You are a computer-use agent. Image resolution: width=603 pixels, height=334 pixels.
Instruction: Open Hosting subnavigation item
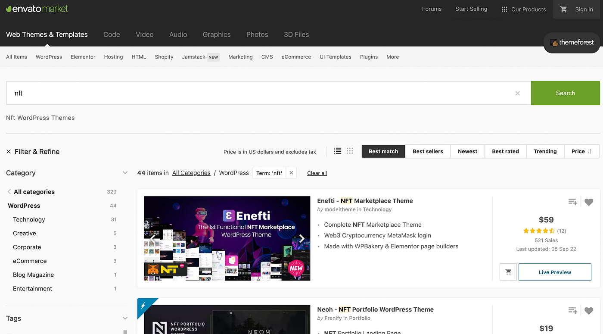coord(113,57)
